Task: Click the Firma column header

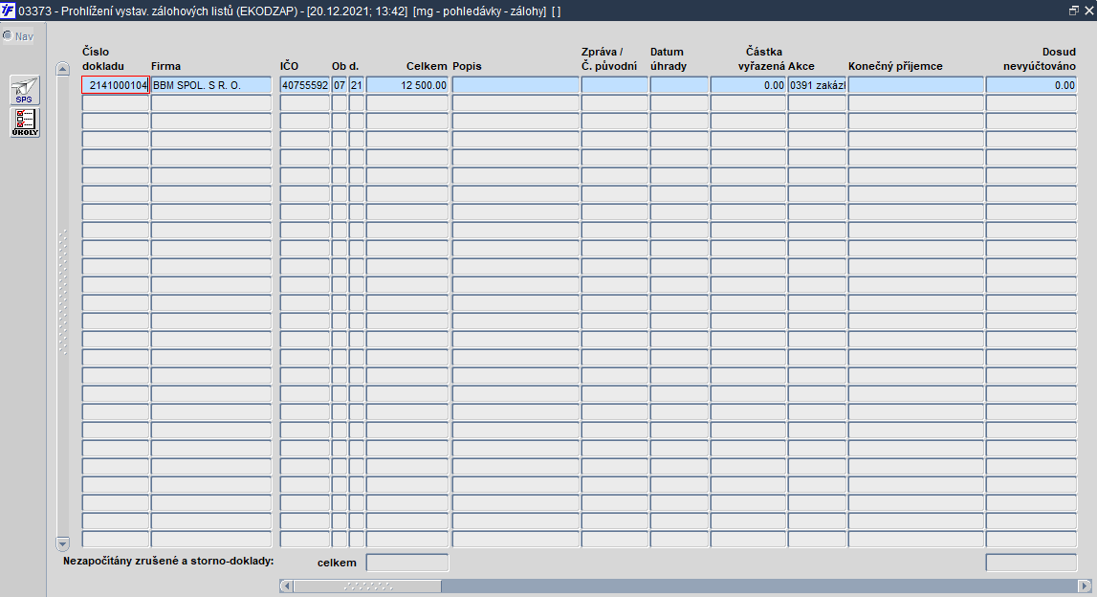Action: (165, 66)
